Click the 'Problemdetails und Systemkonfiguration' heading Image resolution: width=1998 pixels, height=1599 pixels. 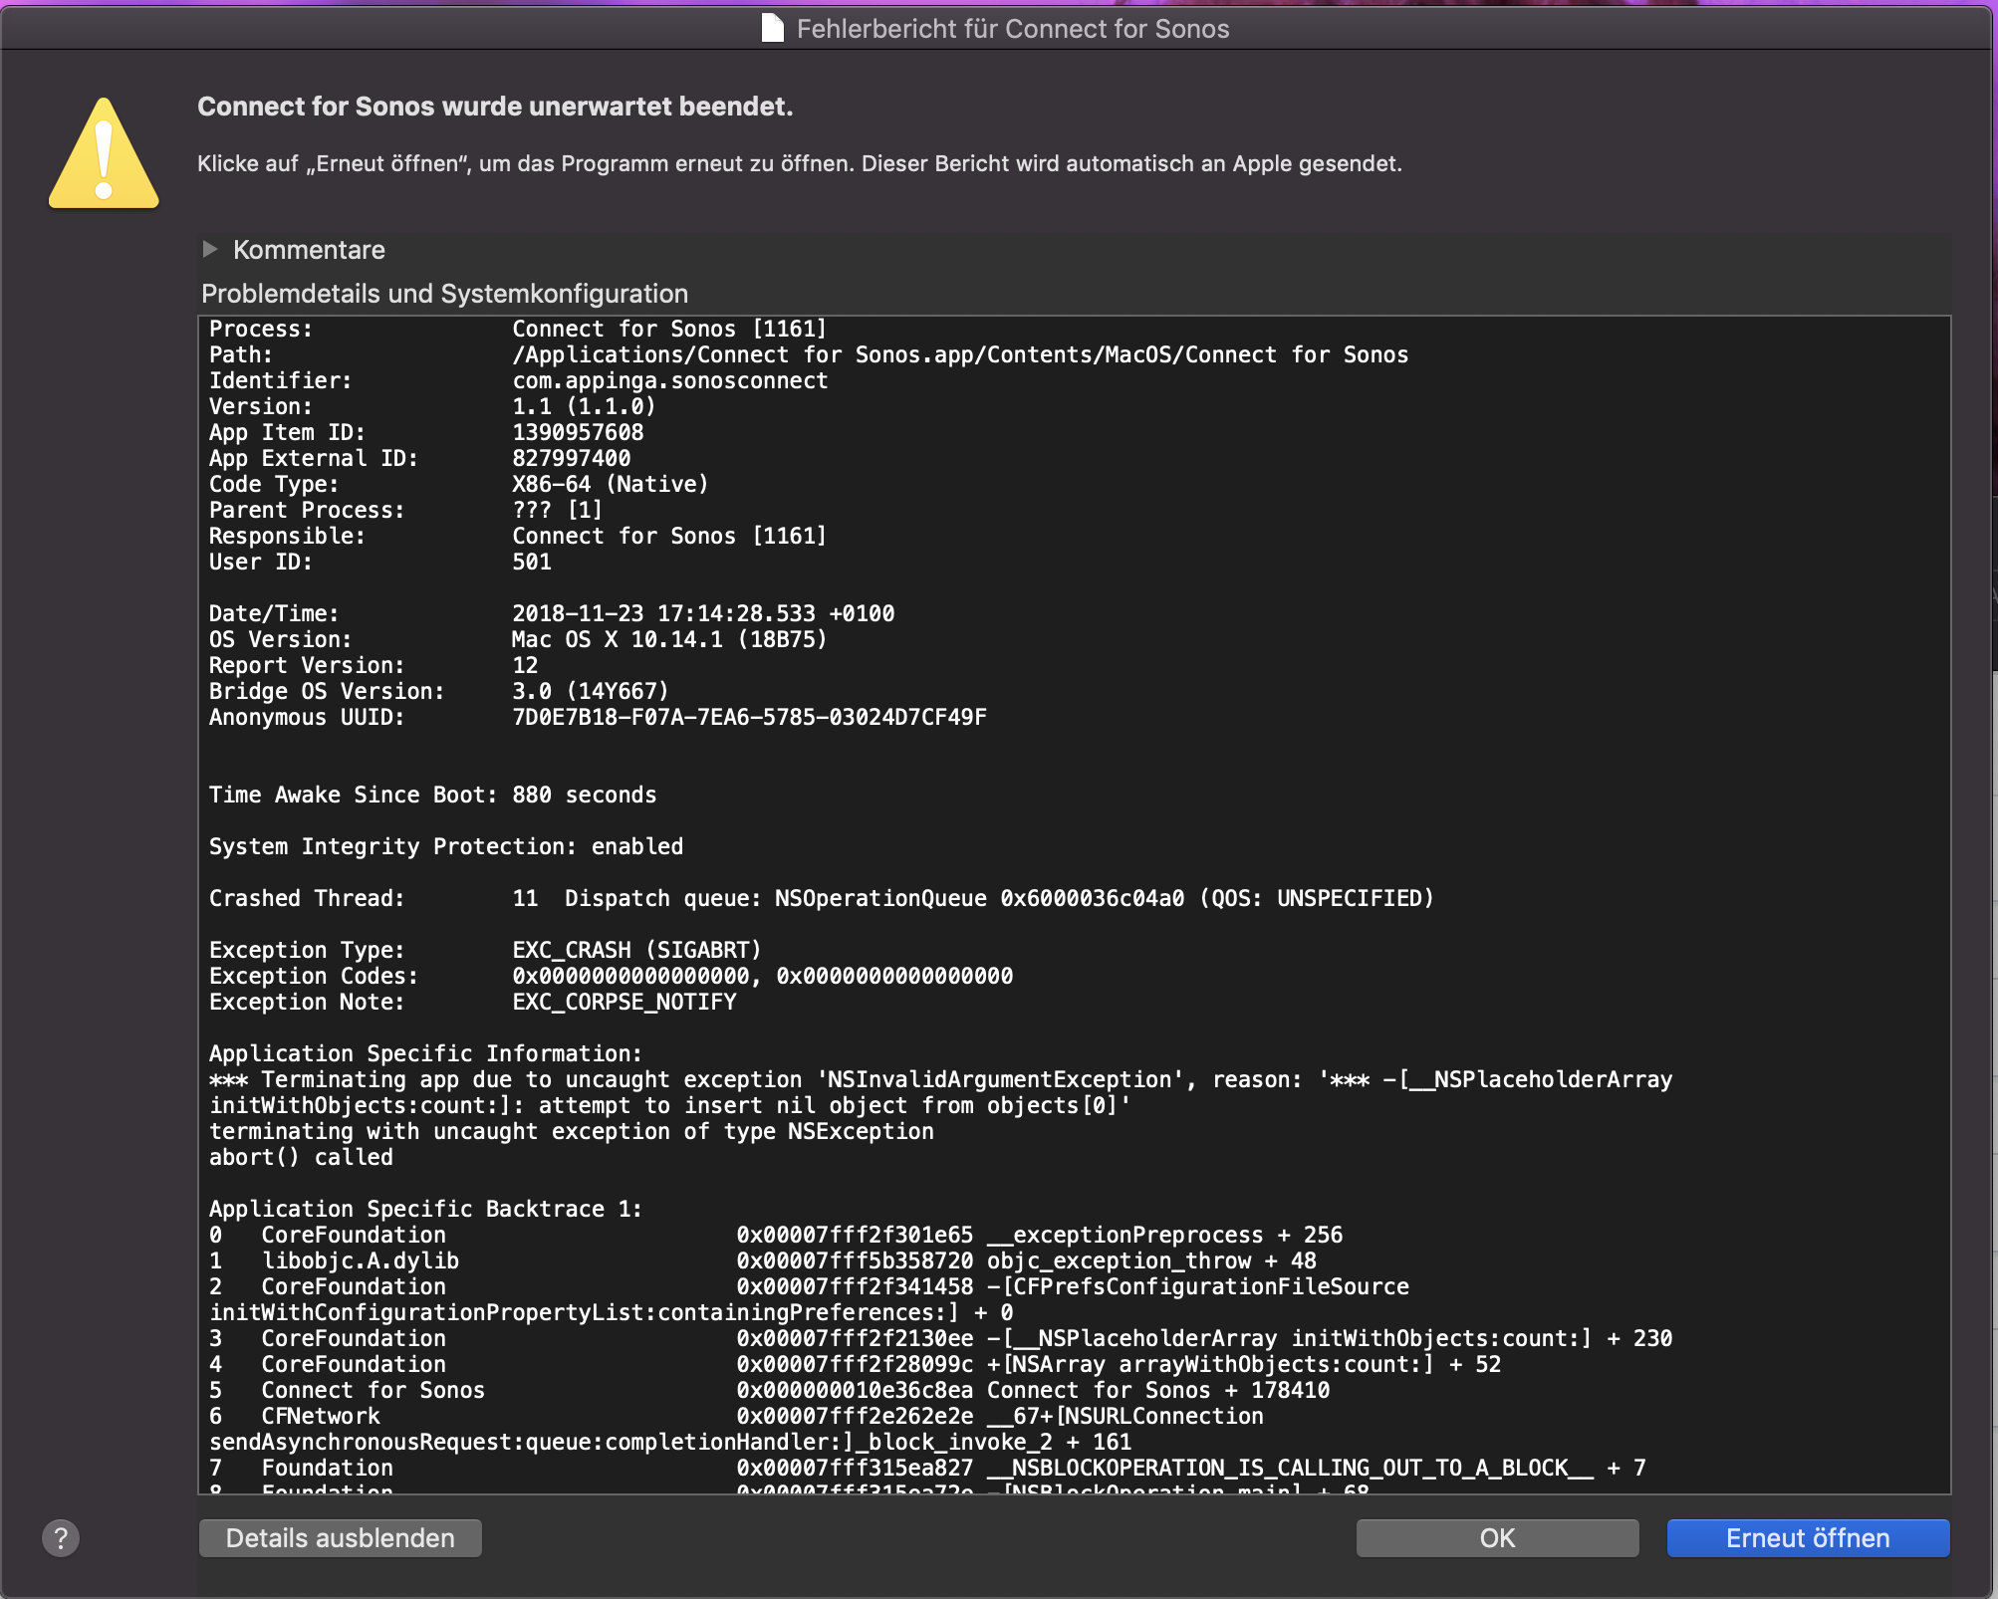tap(444, 294)
